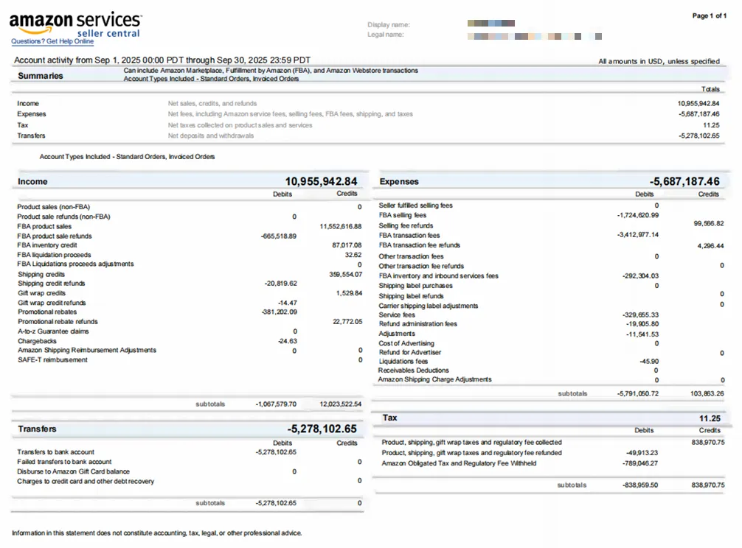Open the Questions? Get Help Online link
This screenshot has height=548, width=742.
[x=52, y=41]
